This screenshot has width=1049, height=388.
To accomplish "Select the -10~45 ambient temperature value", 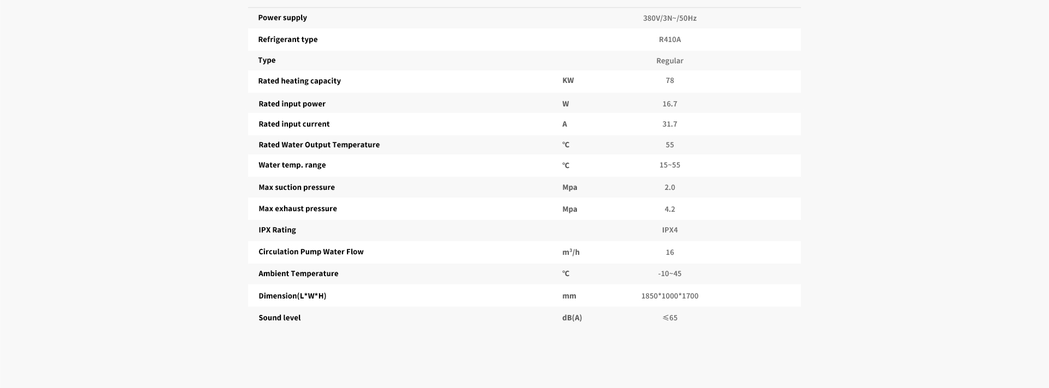I will [670, 273].
